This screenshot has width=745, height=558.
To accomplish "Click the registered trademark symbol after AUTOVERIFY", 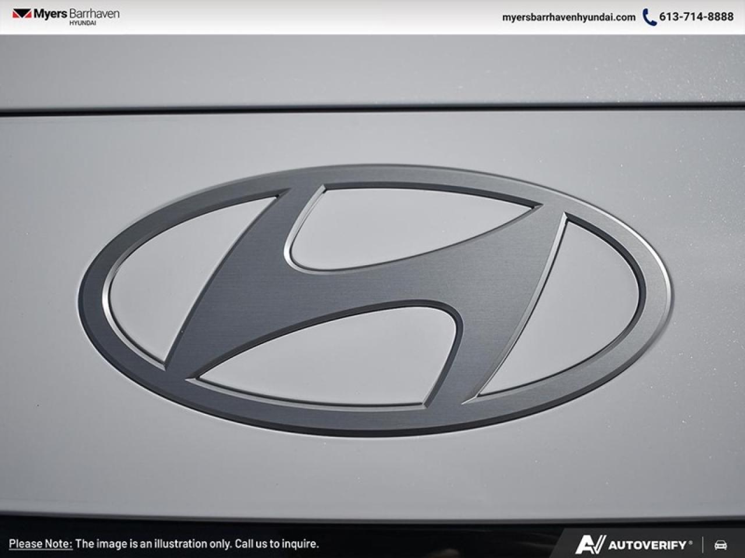I will coord(690,542).
